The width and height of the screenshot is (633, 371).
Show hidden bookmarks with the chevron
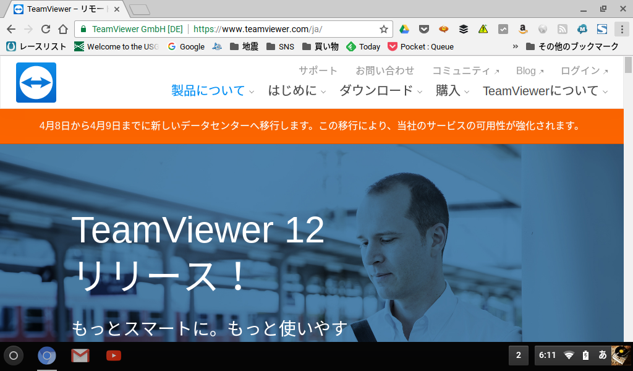pyautogui.click(x=515, y=46)
